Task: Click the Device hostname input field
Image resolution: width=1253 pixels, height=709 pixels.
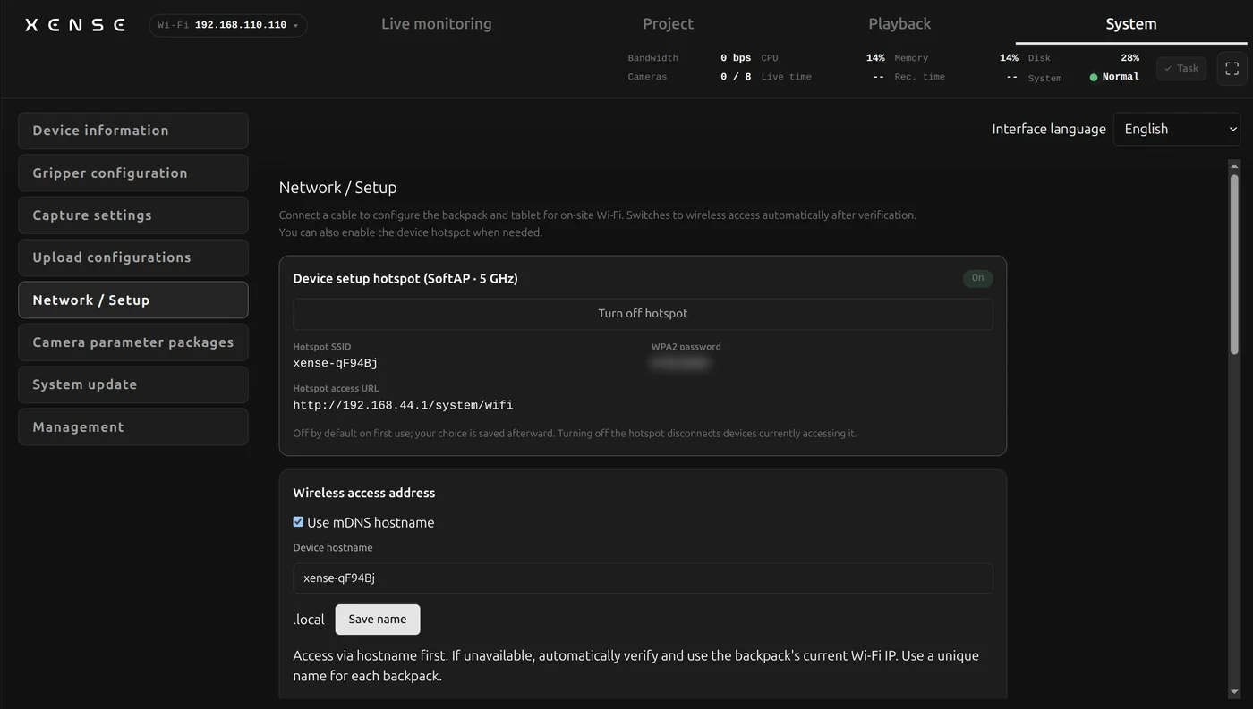Action: tap(643, 578)
